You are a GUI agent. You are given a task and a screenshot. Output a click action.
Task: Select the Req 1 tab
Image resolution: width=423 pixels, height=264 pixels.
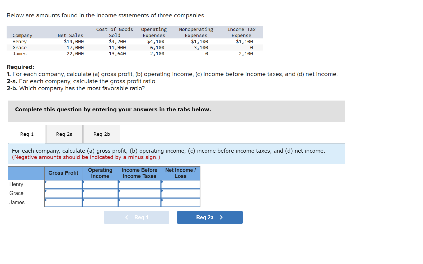coord(27,134)
